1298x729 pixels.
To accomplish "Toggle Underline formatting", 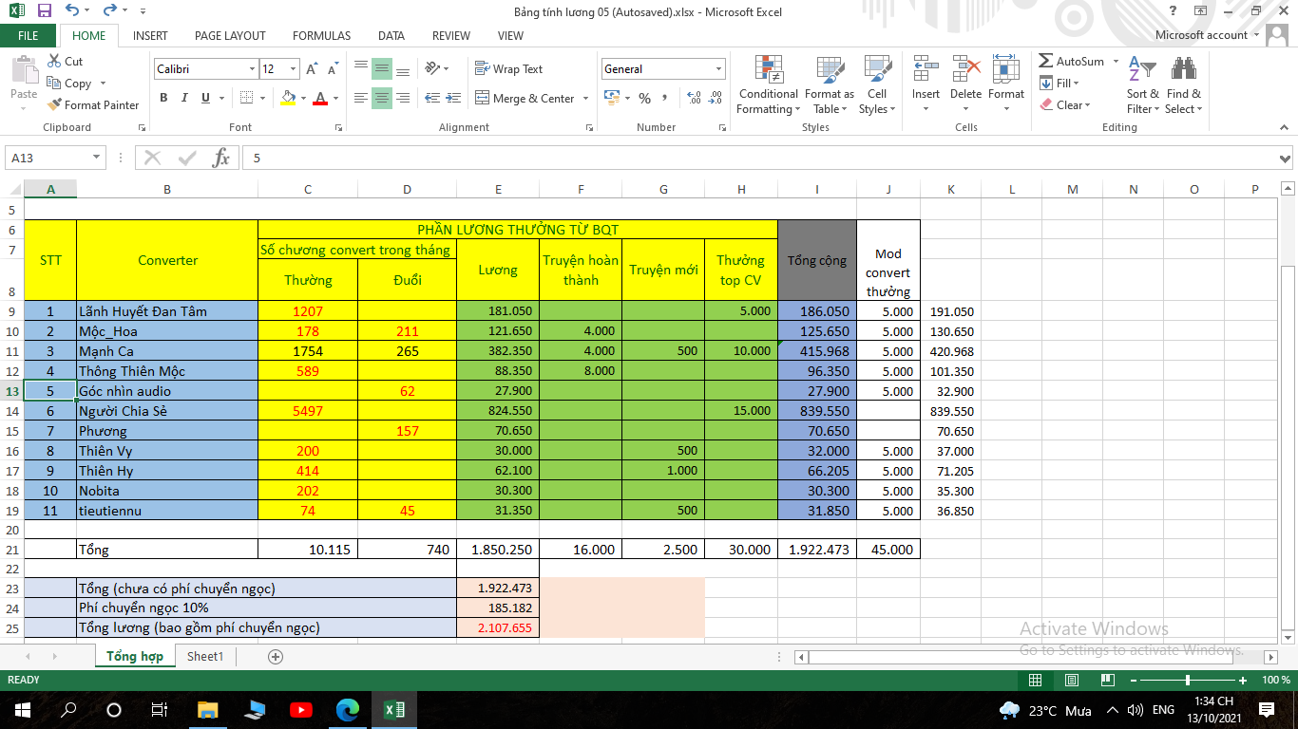I will [x=205, y=98].
